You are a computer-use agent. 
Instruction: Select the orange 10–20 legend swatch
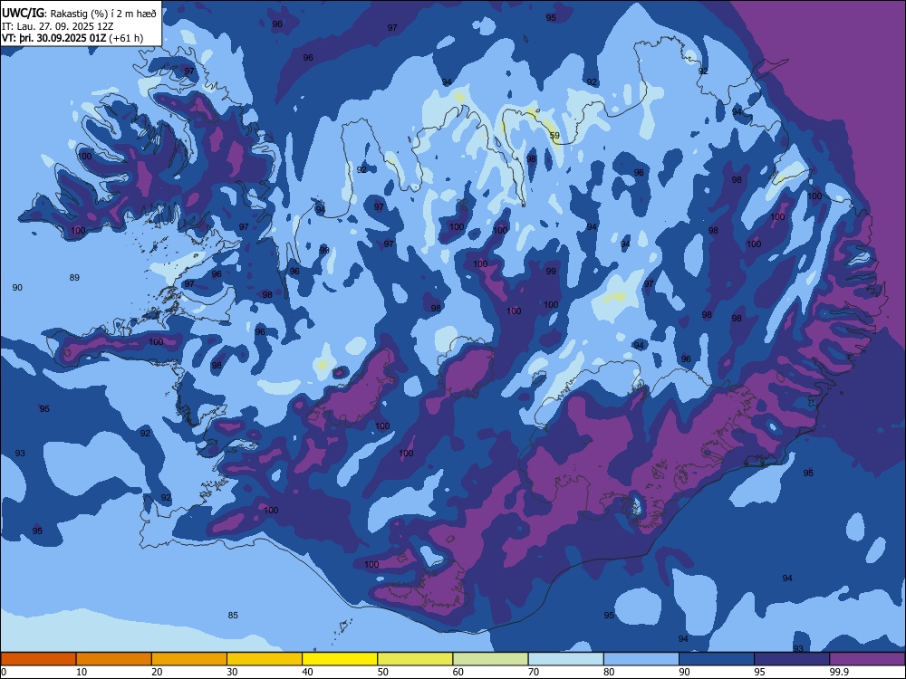coord(114,659)
